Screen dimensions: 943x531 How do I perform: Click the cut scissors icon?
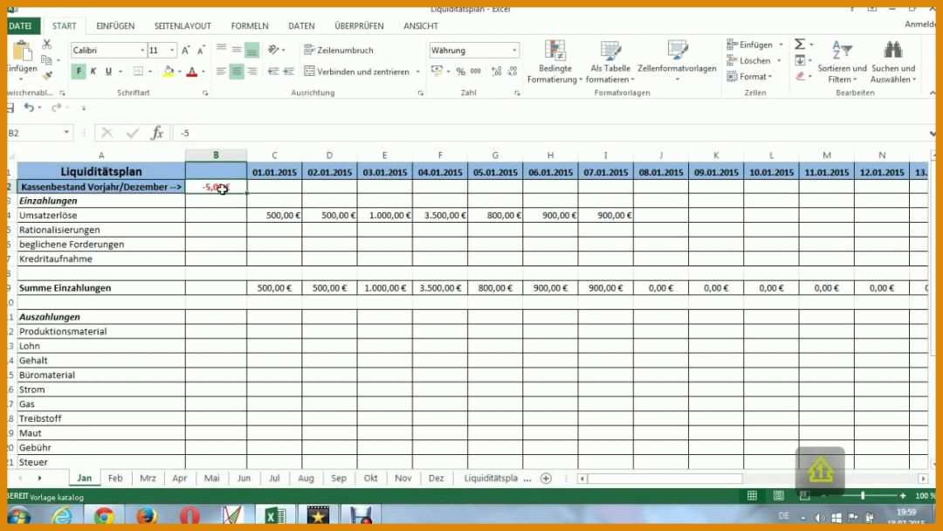(46, 45)
